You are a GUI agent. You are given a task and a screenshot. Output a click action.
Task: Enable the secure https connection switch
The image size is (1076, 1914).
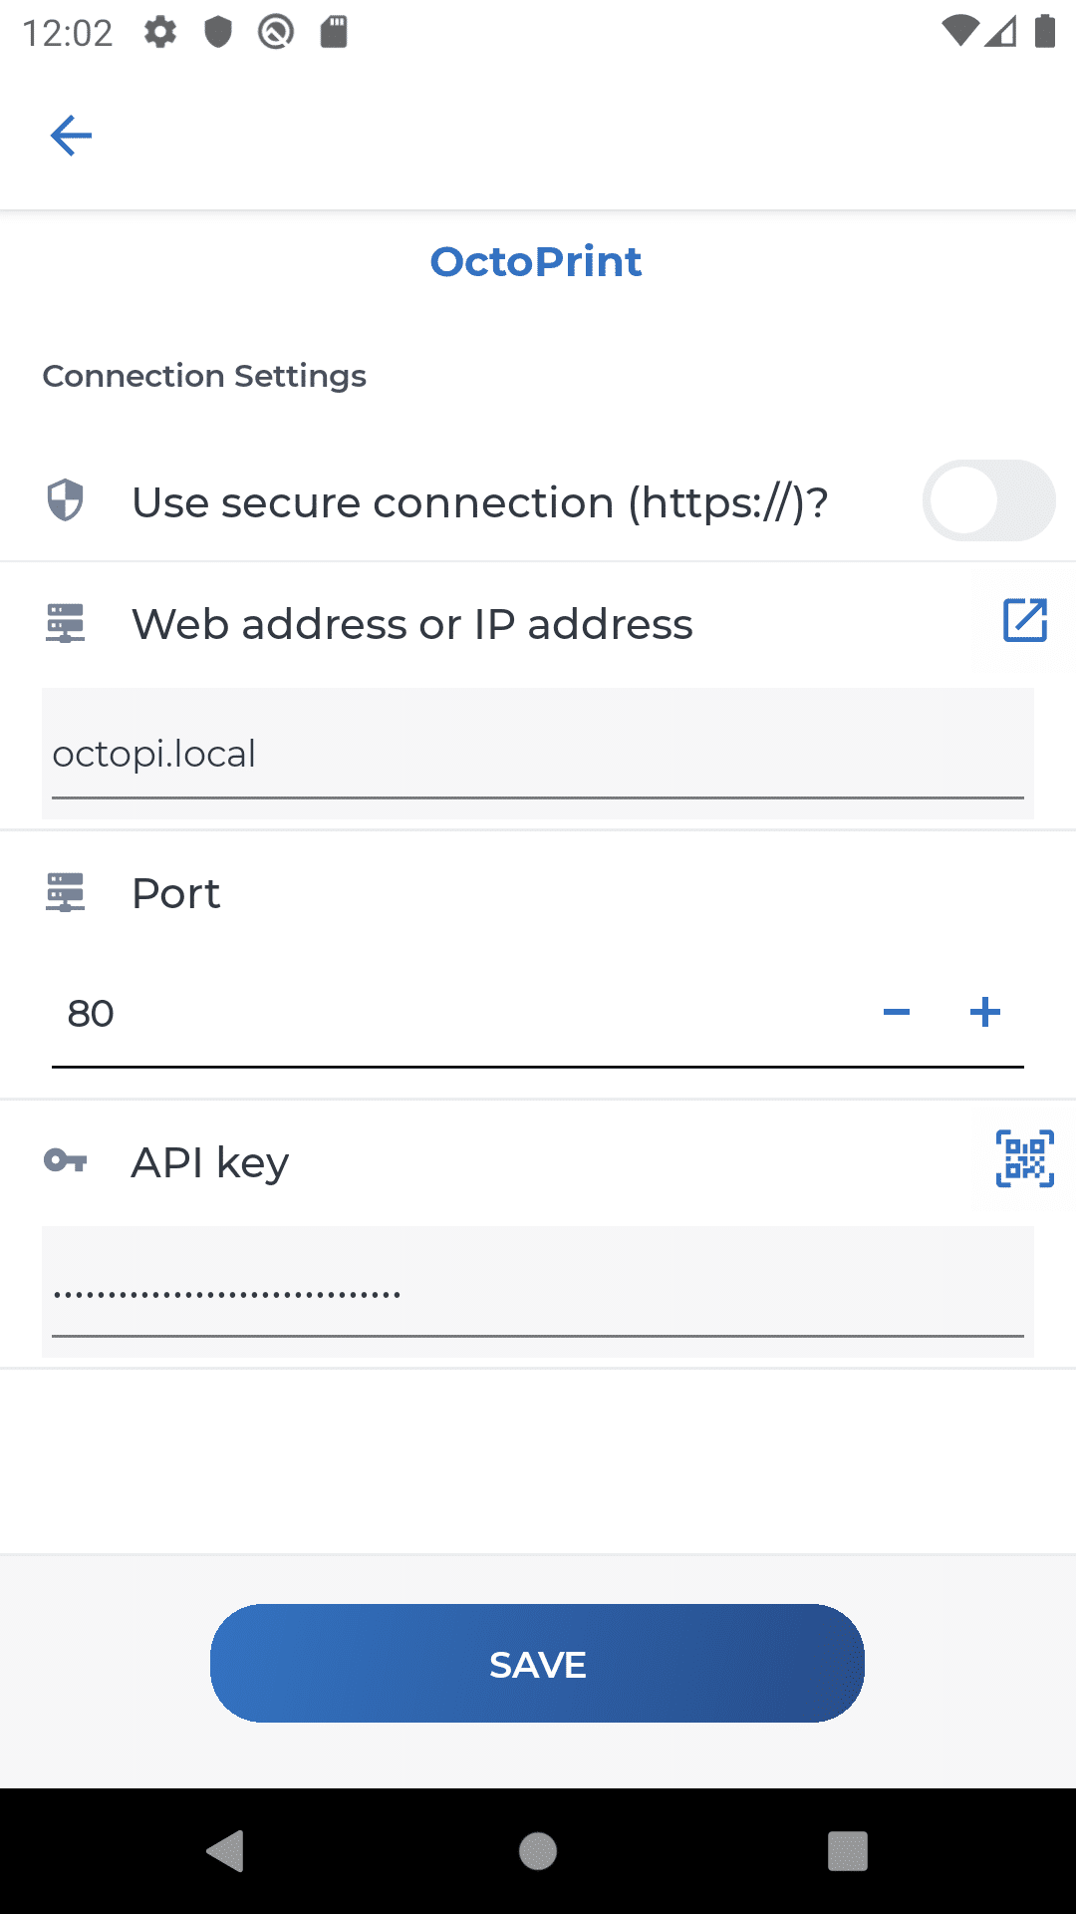988,500
